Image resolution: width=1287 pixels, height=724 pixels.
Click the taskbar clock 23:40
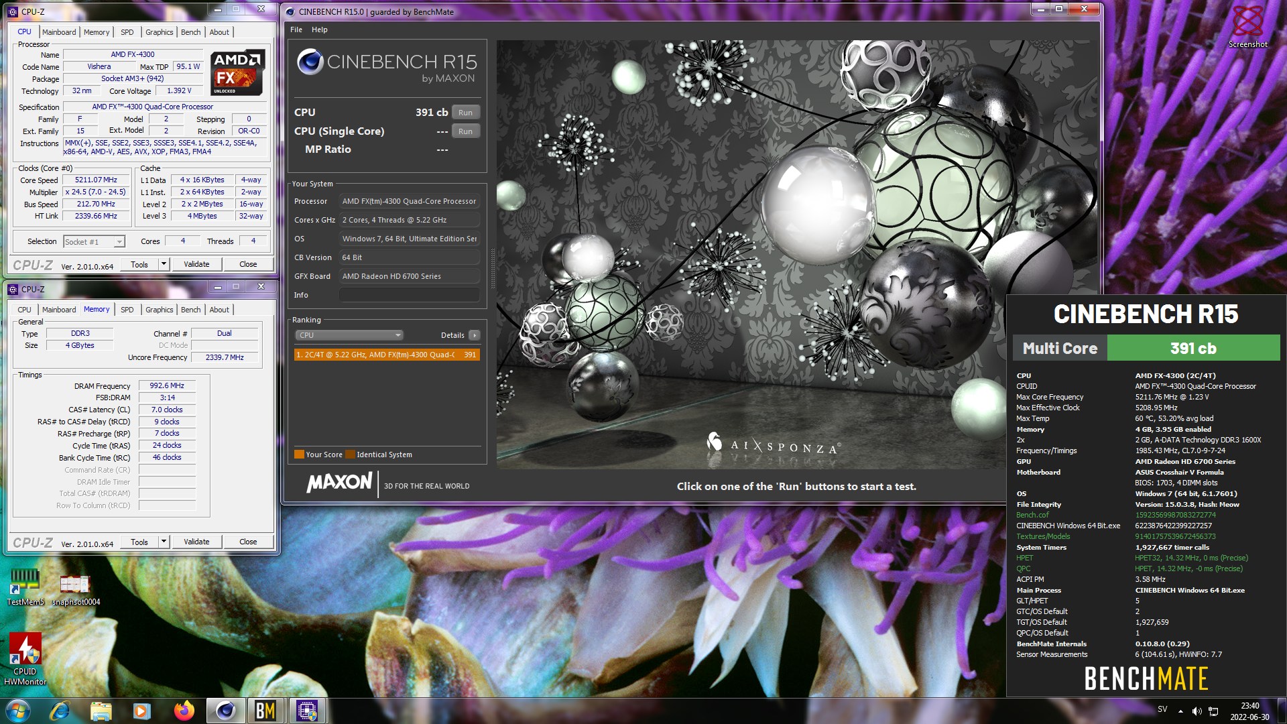coord(1249,706)
